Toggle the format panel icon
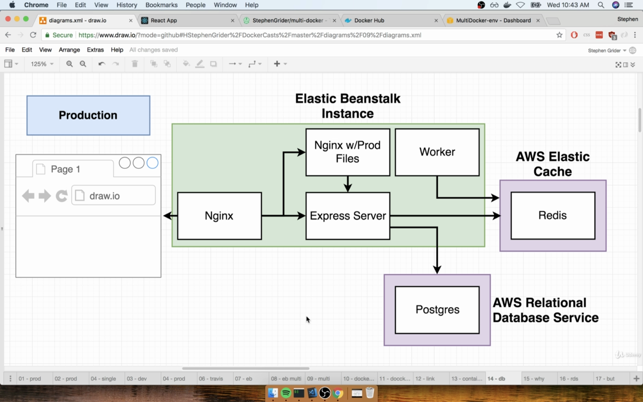 [625, 64]
